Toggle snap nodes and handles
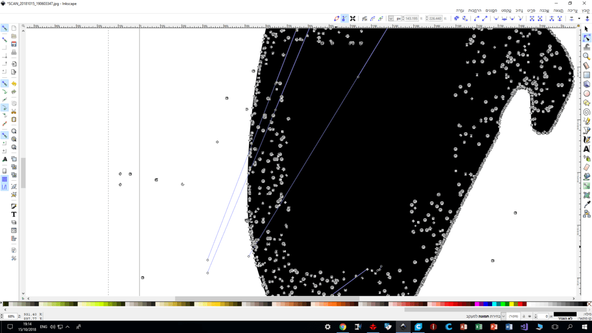592x333 pixels. click(x=5, y=83)
